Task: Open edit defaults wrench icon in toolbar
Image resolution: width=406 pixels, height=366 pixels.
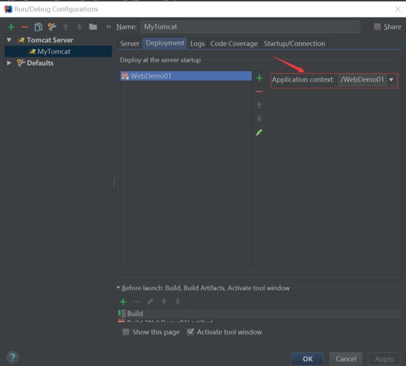Action: tap(52, 27)
